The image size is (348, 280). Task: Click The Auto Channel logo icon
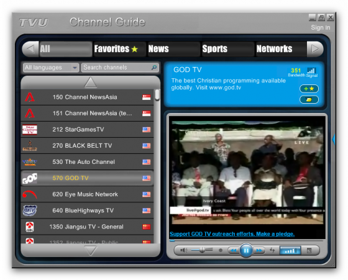coord(30,162)
